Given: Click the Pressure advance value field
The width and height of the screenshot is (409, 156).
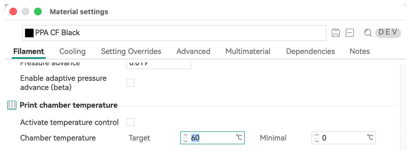Looking at the screenshot, I should click(159, 64).
